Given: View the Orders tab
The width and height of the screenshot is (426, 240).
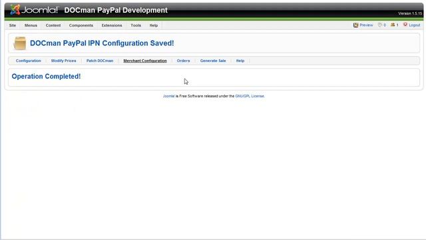Looking at the screenshot, I should [x=183, y=61].
